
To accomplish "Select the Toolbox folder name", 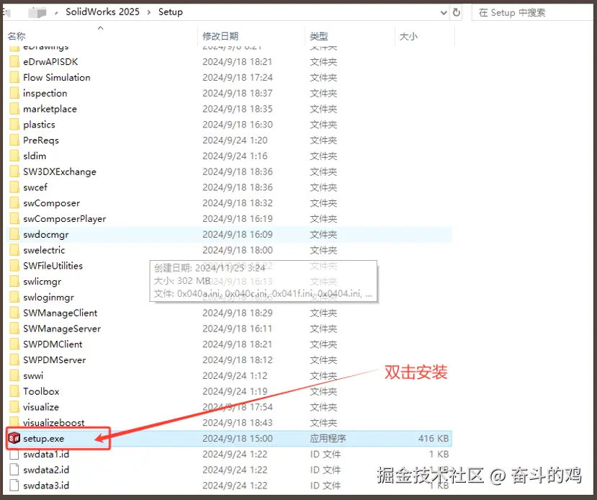I will 41,391.
